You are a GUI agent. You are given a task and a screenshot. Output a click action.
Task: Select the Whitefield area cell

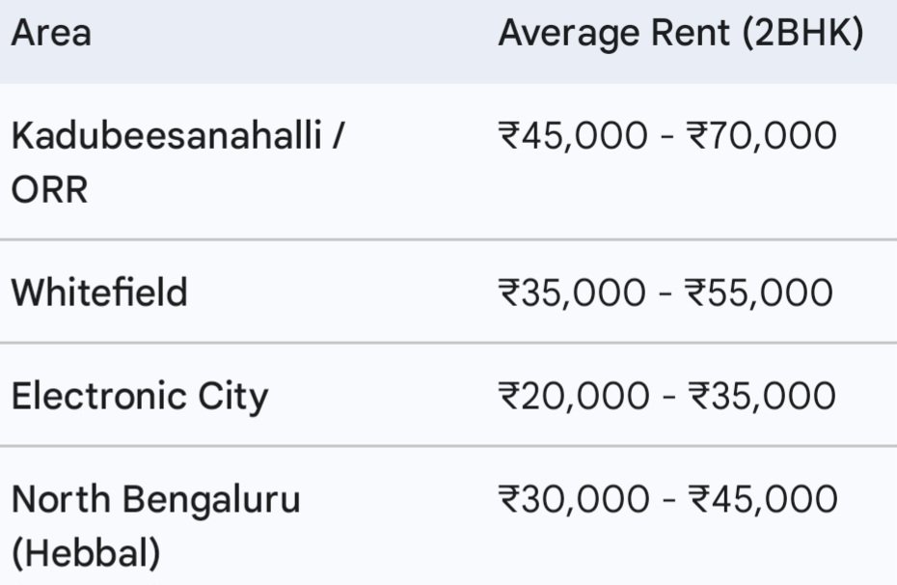(99, 292)
